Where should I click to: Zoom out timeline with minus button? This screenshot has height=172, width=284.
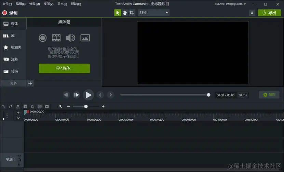(x=68, y=106)
